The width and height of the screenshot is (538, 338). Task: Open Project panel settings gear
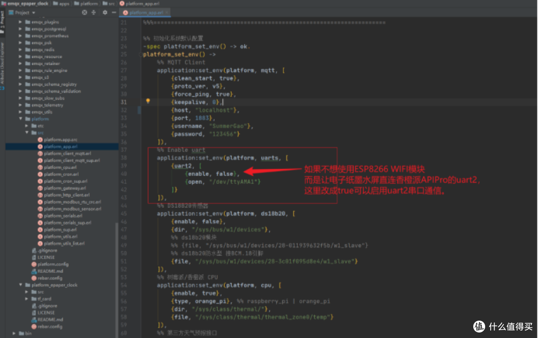click(x=105, y=12)
